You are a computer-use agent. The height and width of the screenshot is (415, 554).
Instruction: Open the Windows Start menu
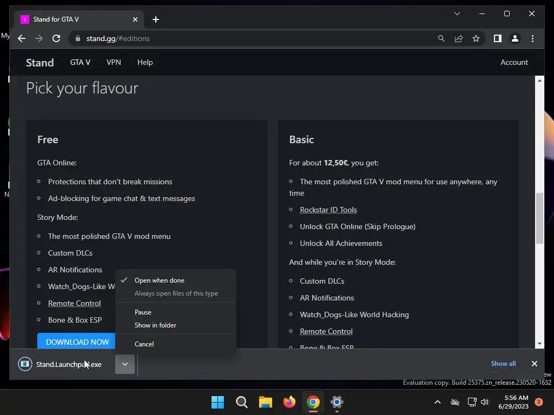[217, 402]
